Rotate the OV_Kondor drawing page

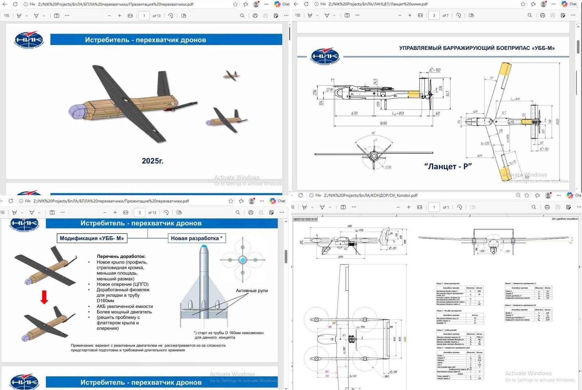coord(459,207)
